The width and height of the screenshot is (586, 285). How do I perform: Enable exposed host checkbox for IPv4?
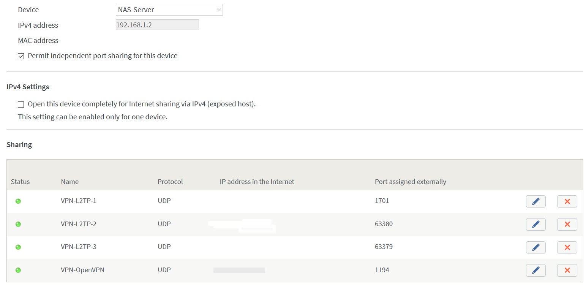[x=21, y=104]
